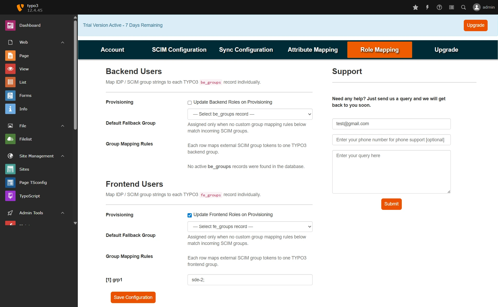The image size is (498, 307).
Task: Click the support email field test@gmail.com
Action: 391,124
